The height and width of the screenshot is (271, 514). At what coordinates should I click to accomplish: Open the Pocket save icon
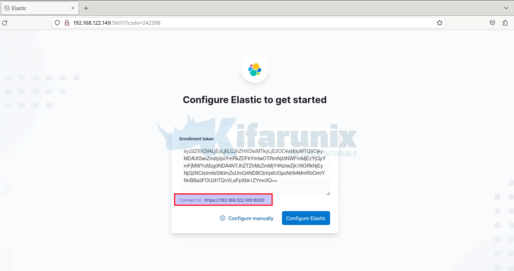point(492,23)
